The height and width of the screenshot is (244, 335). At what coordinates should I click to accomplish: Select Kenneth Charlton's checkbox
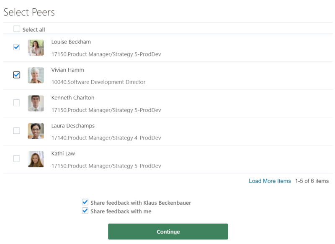click(x=17, y=103)
